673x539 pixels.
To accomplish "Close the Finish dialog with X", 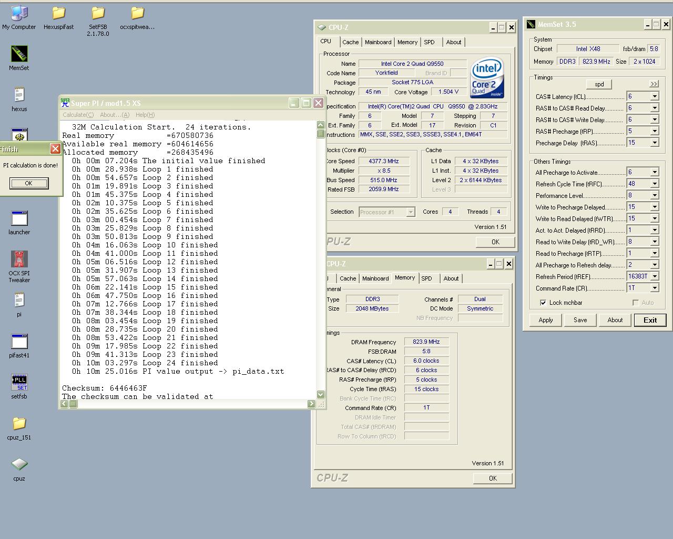I will point(55,149).
